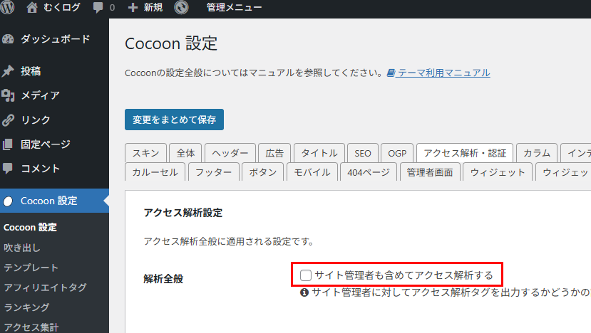Switch to the SEO tab
The height and width of the screenshot is (333, 591).
(x=363, y=153)
